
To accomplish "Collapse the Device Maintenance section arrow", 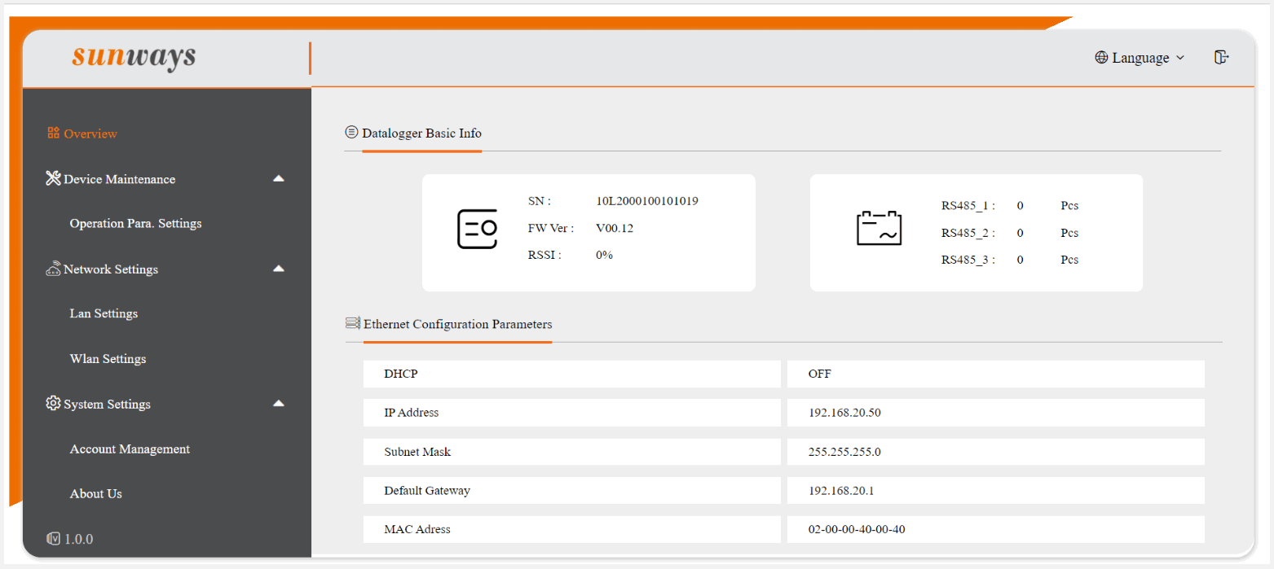I will [x=279, y=178].
